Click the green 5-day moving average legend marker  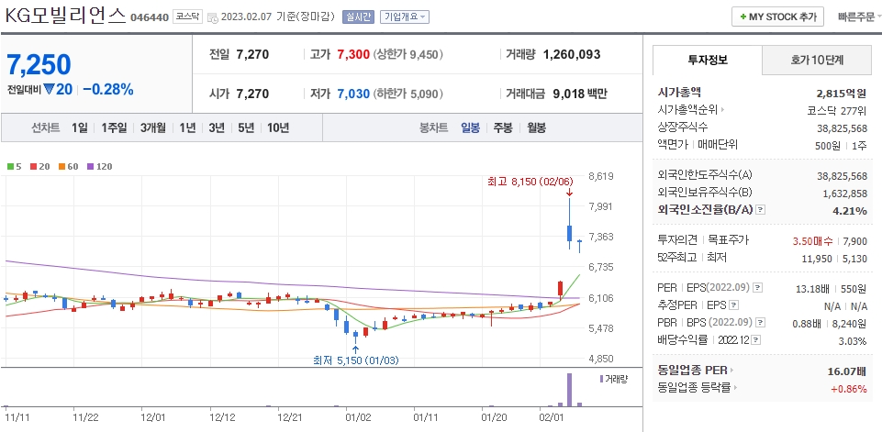[x=9, y=167]
